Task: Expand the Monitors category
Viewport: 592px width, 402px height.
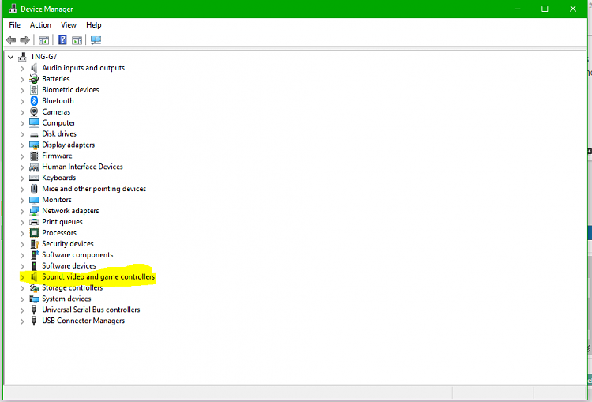Action: coord(22,200)
